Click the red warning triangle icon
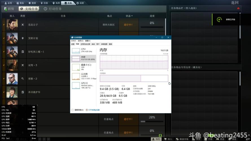This screenshot has width=251, height=141. click(238, 8)
